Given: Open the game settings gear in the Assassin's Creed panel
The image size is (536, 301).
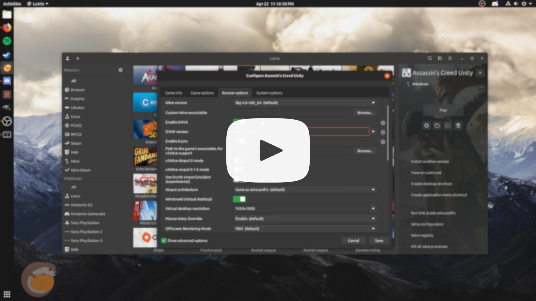Looking at the screenshot, I should (x=427, y=125).
